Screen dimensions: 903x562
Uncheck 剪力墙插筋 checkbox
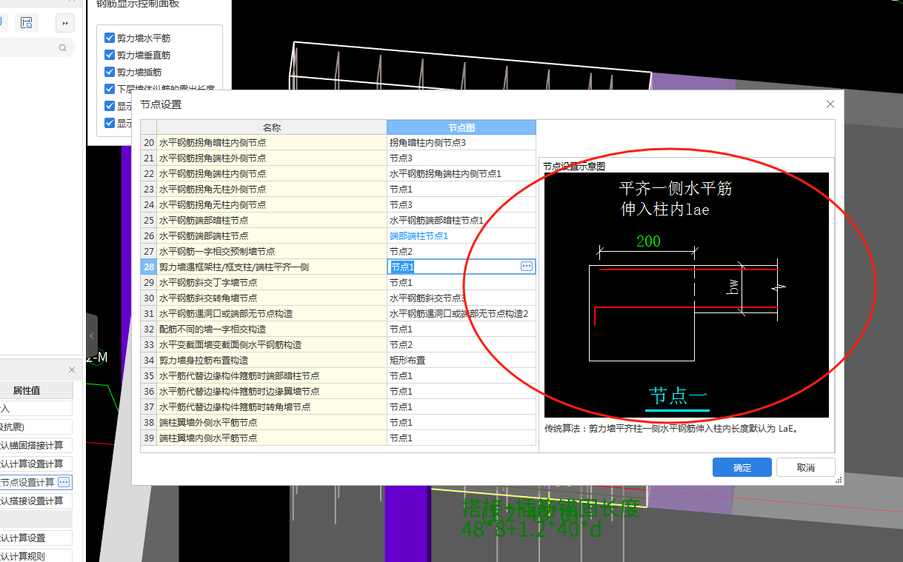(x=110, y=72)
